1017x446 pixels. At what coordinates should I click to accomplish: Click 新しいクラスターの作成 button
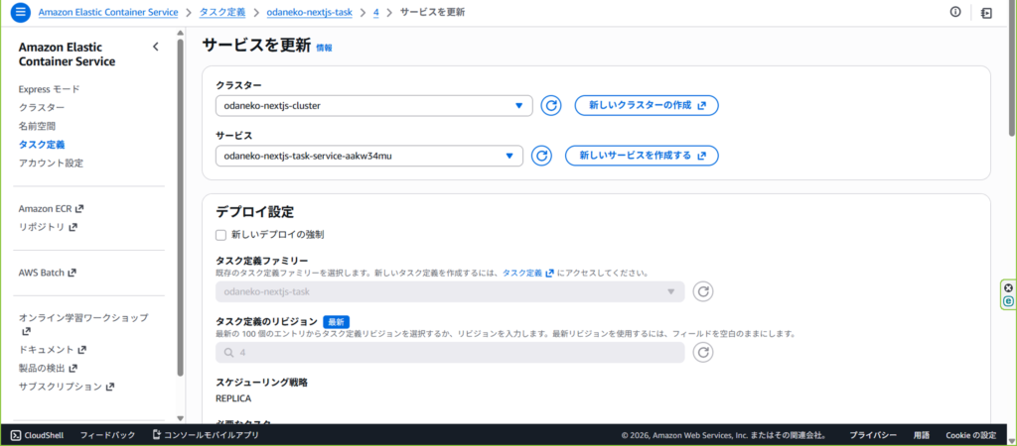(x=646, y=105)
